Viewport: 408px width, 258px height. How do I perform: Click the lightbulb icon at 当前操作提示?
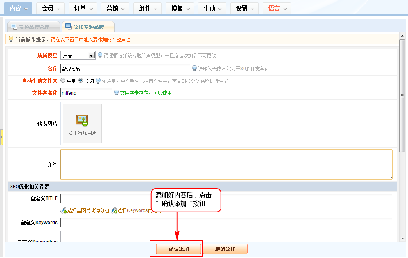(11, 39)
